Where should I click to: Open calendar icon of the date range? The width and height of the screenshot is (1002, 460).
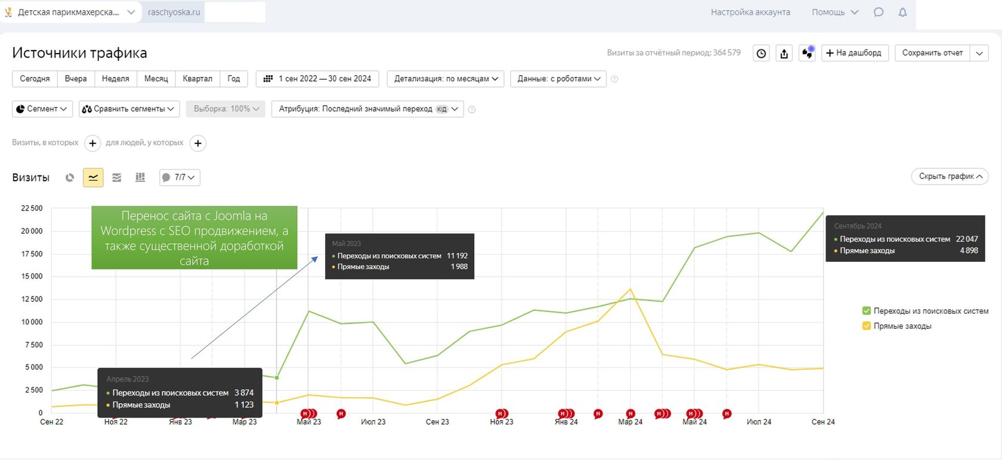click(268, 79)
